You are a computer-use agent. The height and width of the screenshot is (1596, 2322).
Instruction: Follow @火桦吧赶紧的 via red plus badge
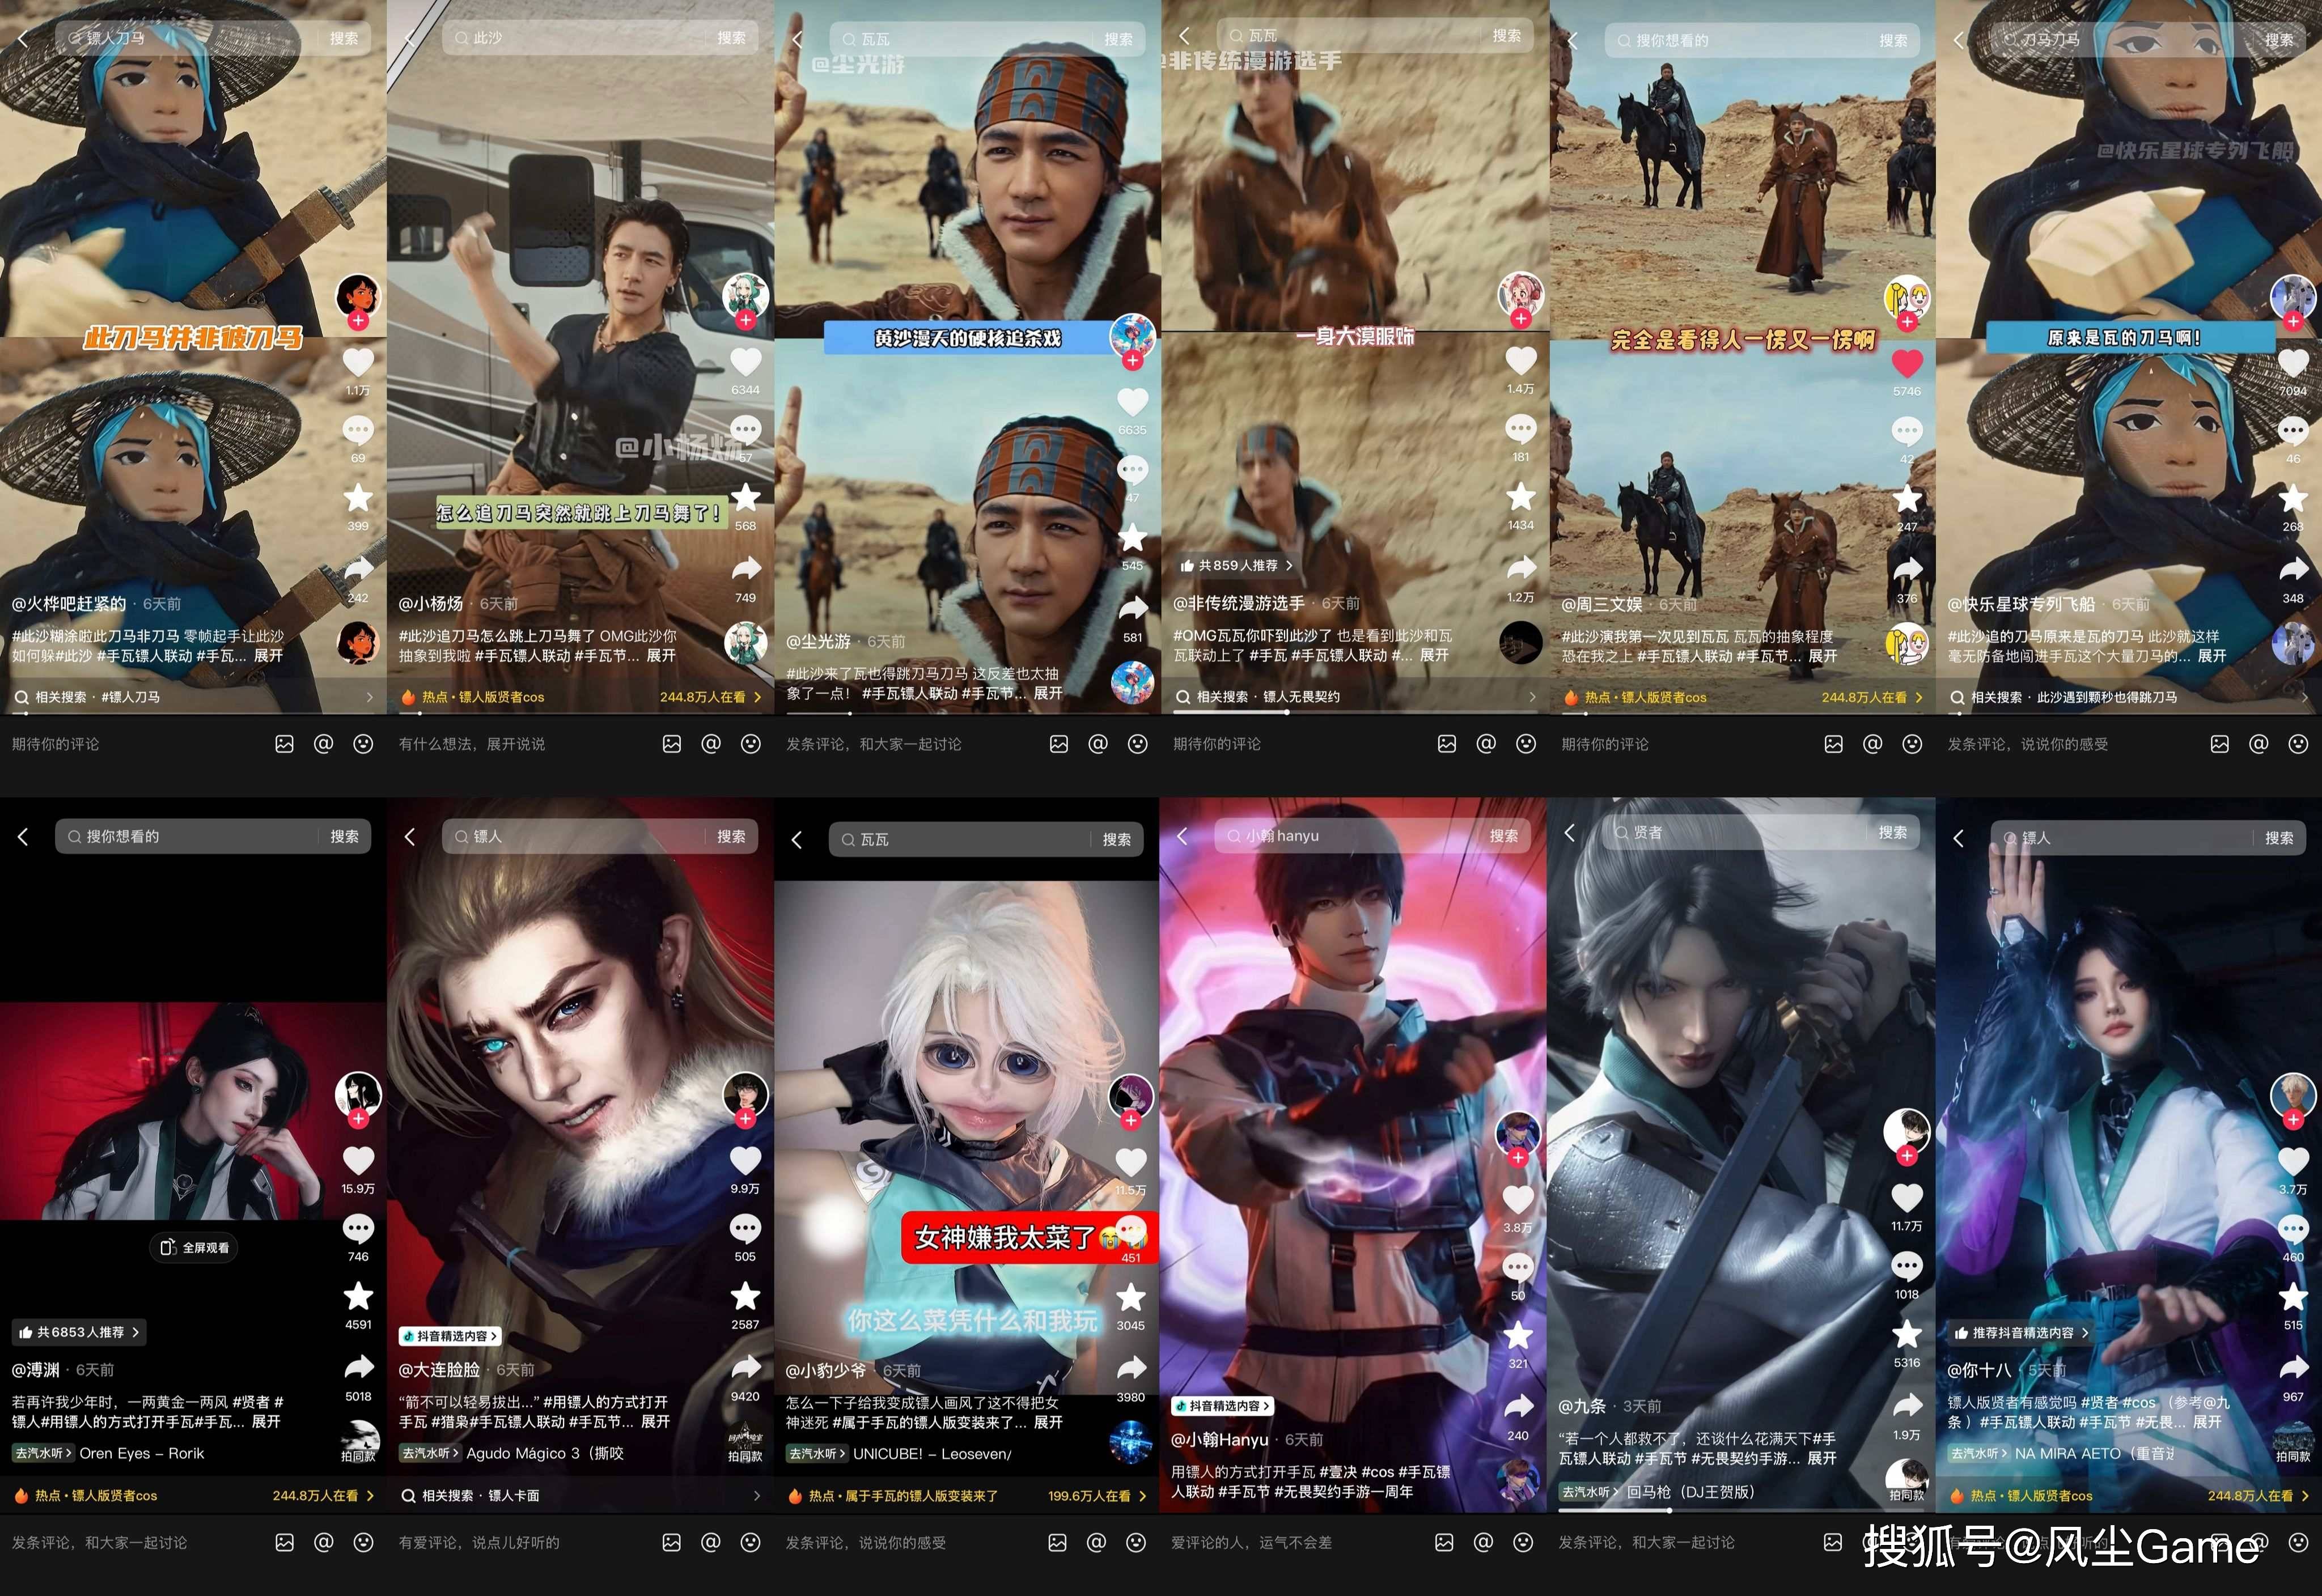pyautogui.click(x=358, y=321)
